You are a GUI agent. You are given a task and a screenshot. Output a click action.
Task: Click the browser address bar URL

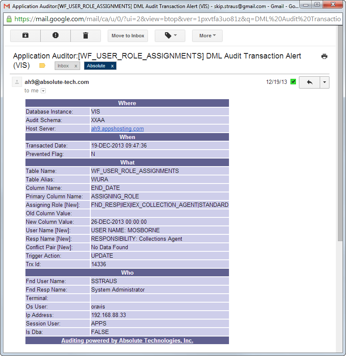(170, 19)
